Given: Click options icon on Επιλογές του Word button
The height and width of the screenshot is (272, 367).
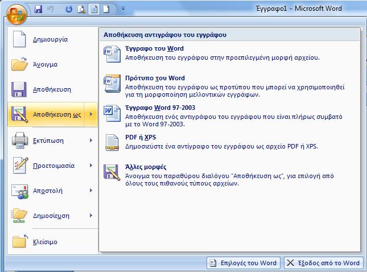Looking at the screenshot, I should click(x=213, y=263).
